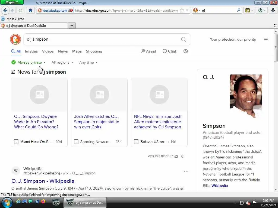Expand the Any time filter
The height and width of the screenshot is (208, 278).
tap(88, 63)
